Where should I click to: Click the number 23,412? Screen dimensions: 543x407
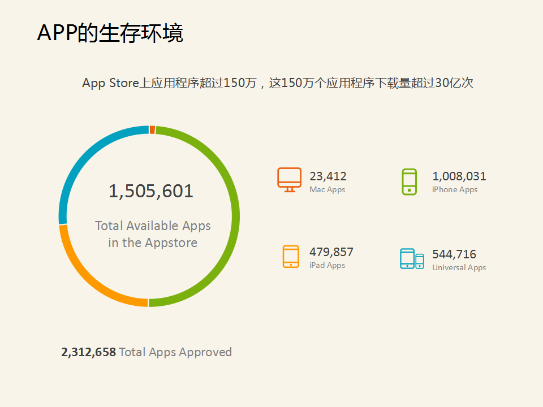[x=328, y=176]
